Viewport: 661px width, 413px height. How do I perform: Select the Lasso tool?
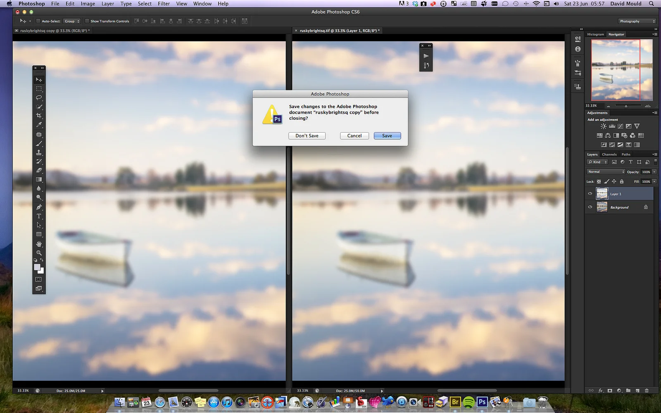39,98
